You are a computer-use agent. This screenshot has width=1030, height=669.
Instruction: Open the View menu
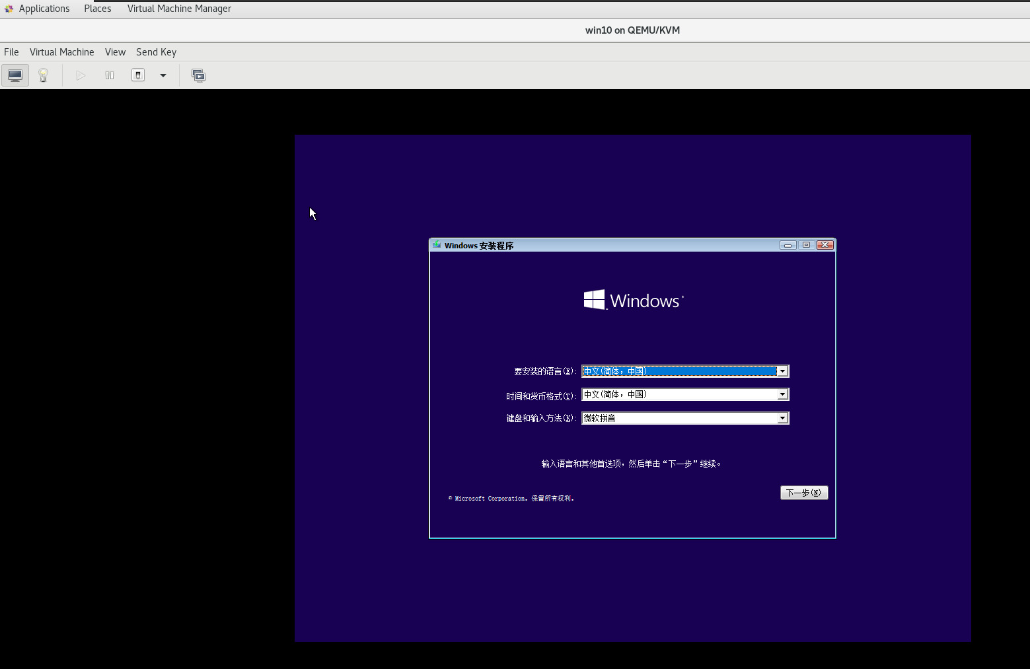pos(115,52)
